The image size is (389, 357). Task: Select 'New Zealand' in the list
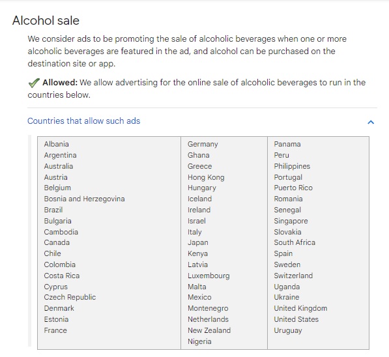[209, 330]
